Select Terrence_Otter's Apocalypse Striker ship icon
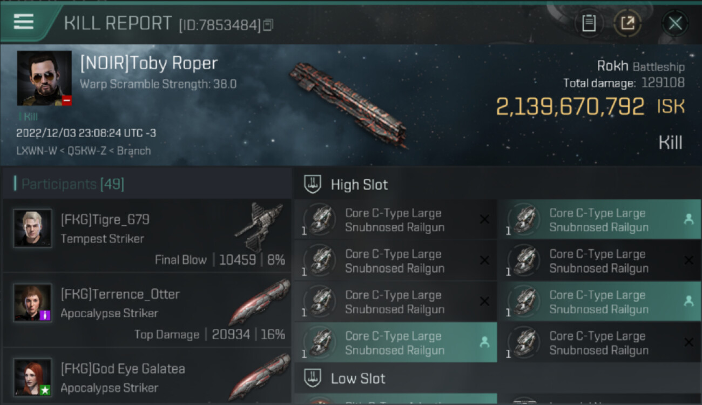This screenshot has width=702, height=405. coord(259,301)
